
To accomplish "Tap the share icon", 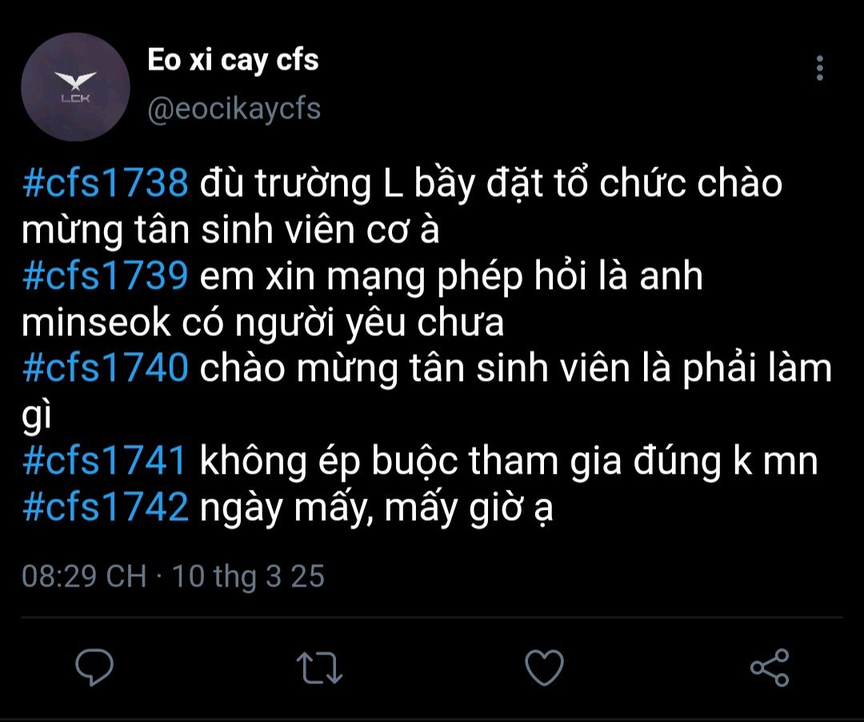I will point(770,668).
